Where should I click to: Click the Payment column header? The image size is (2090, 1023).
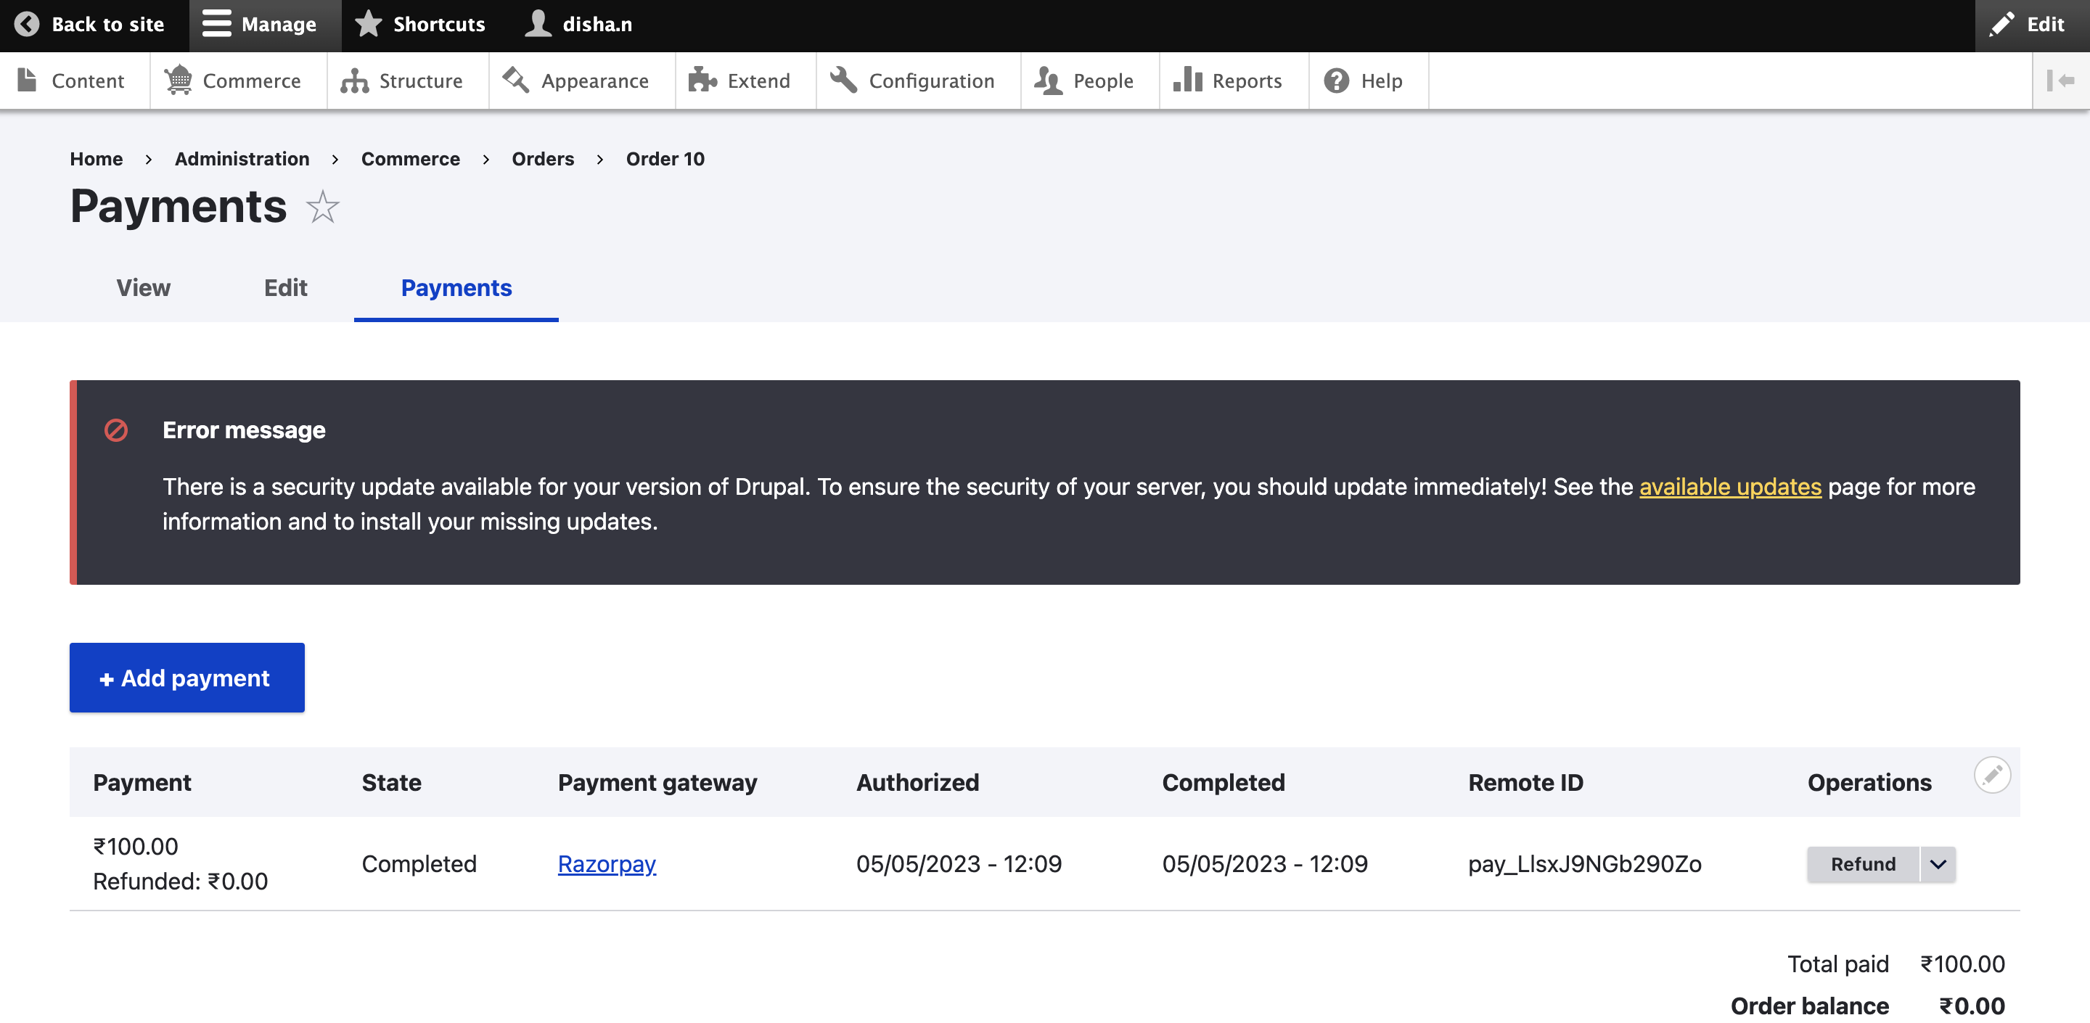pos(142,782)
